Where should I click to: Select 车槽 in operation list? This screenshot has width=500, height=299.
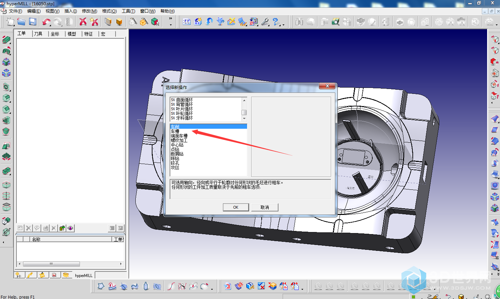(x=175, y=131)
